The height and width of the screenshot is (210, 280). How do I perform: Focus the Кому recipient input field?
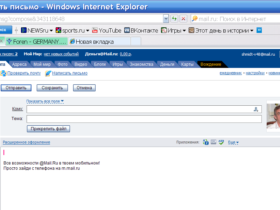click(x=144, y=109)
